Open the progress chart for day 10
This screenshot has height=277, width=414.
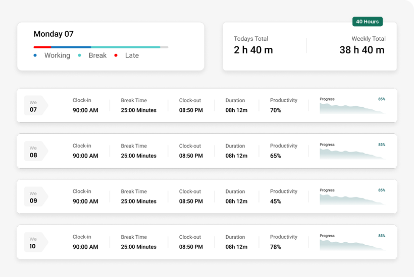352,243
